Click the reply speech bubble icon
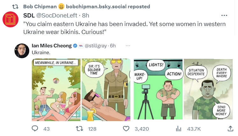The width and height of the screenshot is (238, 136). 36,128
